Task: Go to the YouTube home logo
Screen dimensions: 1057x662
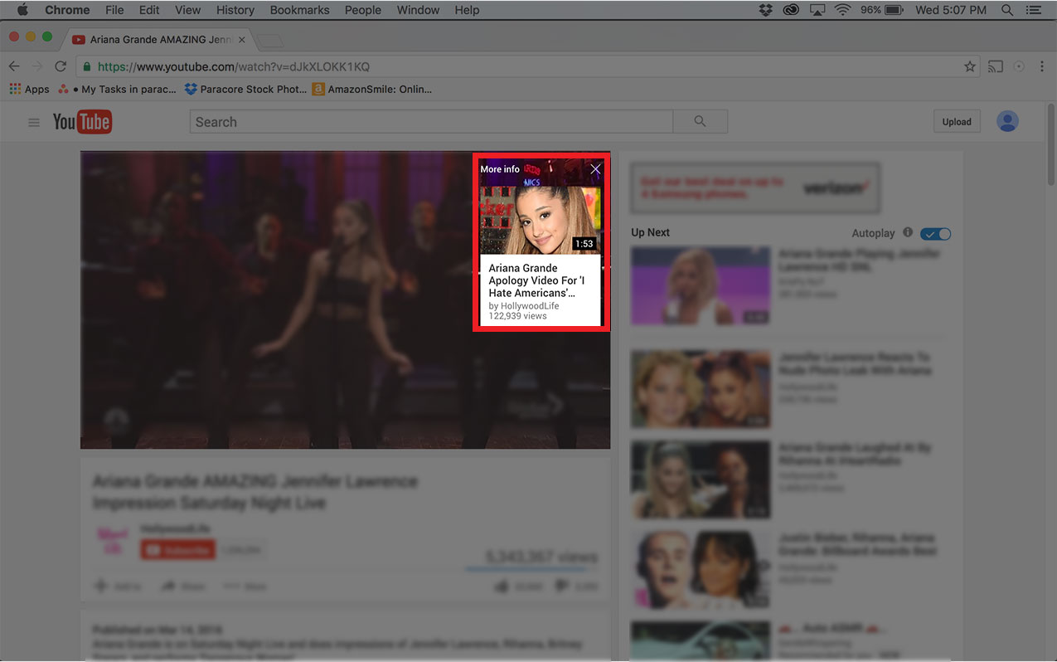Action: [x=82, y=122]
